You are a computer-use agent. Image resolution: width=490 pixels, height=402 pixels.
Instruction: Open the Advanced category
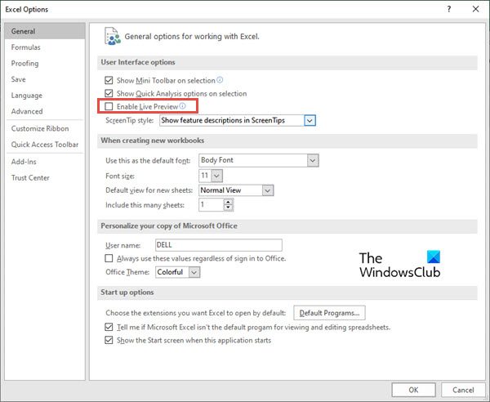[x=45, y=111]
